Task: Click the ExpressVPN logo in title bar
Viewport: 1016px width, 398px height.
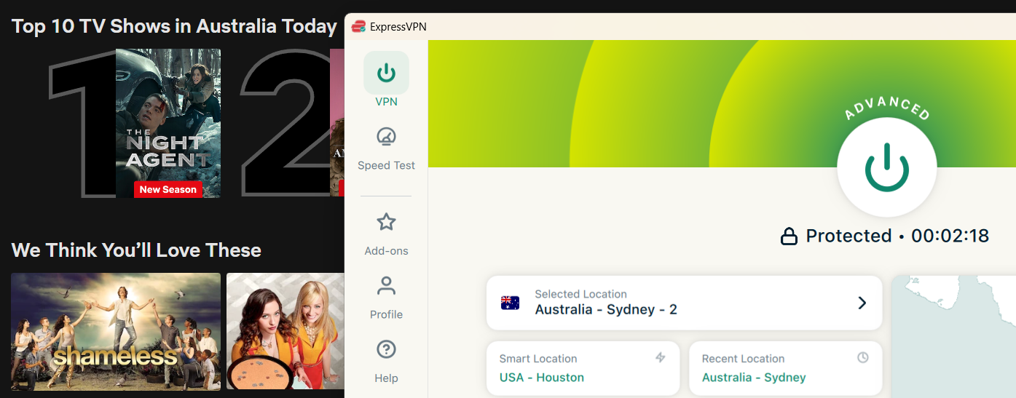Action: pos(358,27)
